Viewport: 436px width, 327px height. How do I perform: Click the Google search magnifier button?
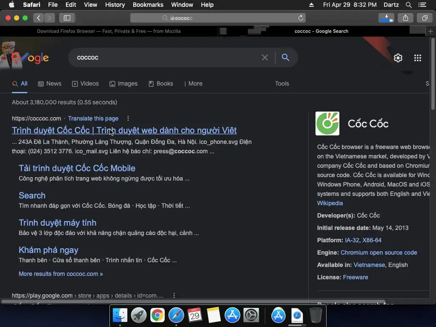[285, 57]
